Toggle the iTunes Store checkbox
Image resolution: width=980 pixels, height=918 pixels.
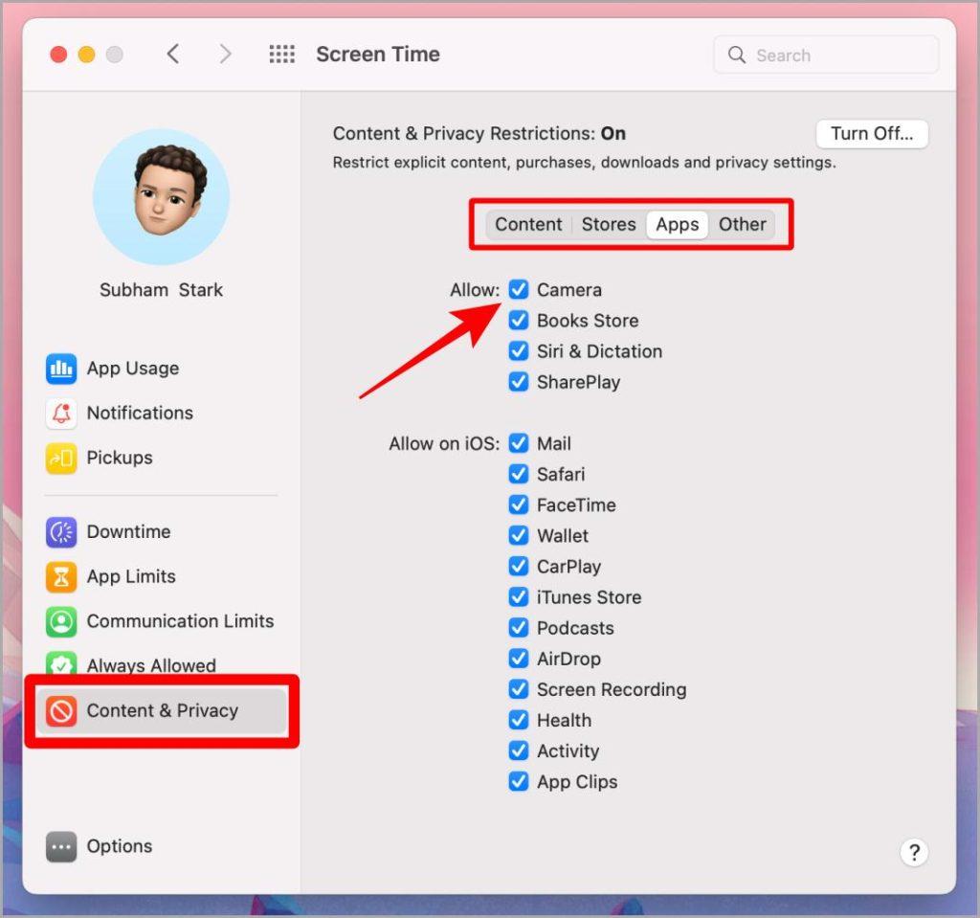tap(518, 596)
